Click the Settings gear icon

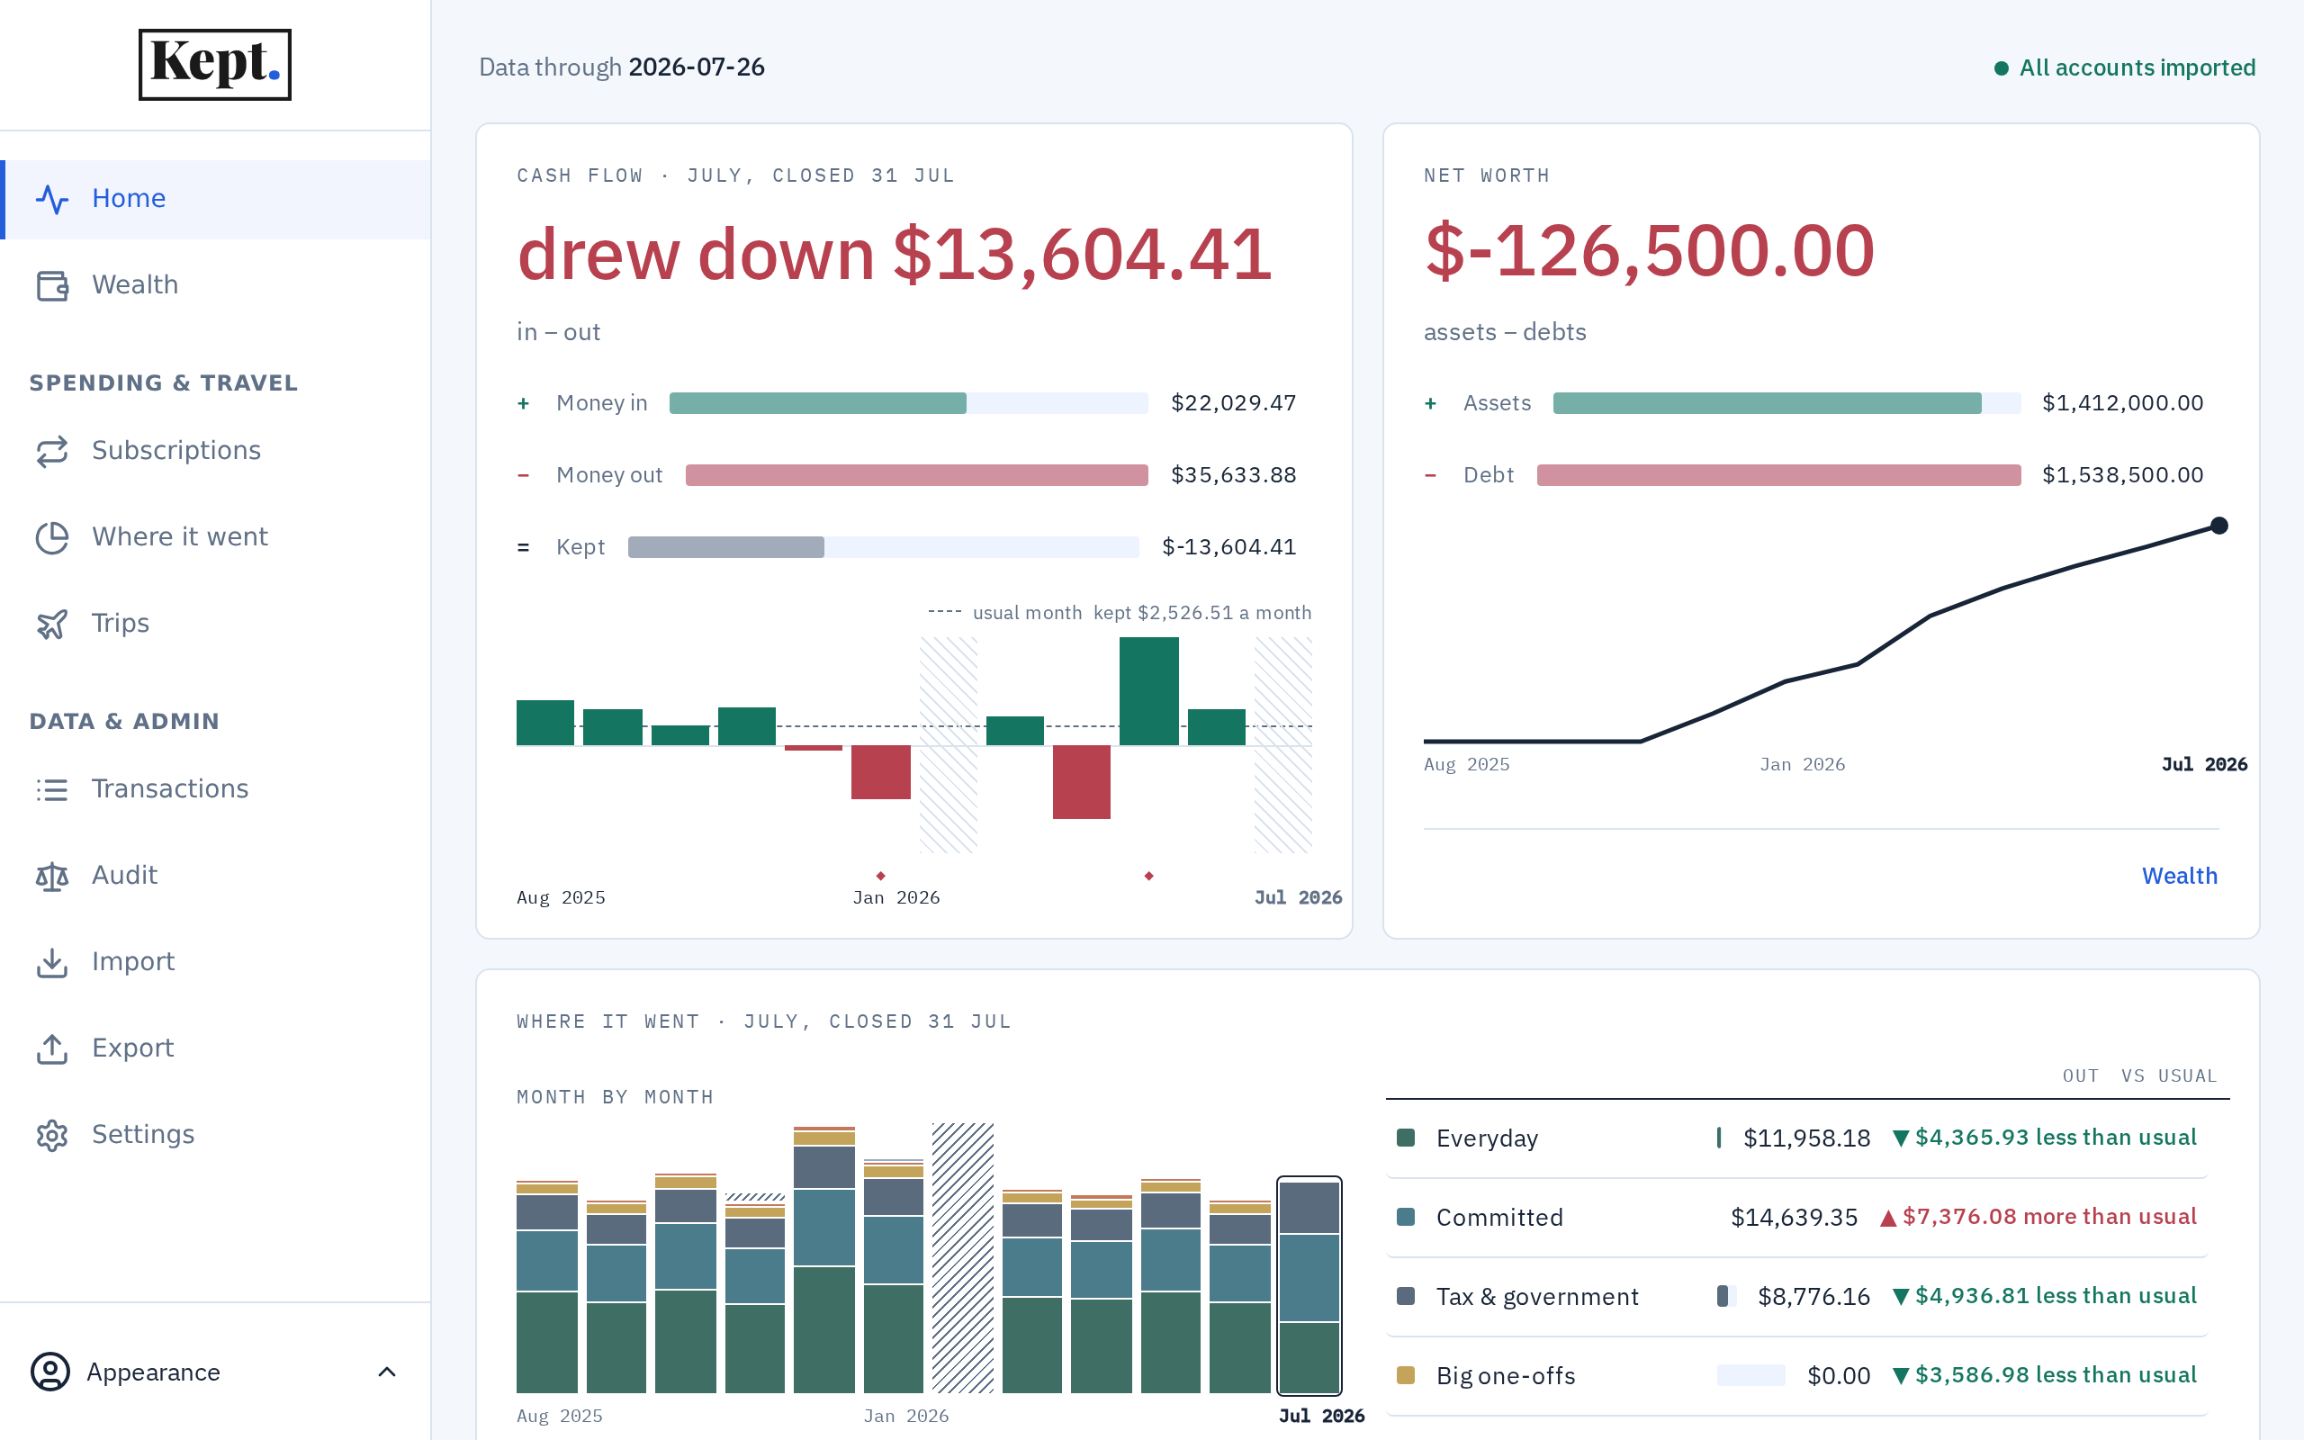(52, 1135)
